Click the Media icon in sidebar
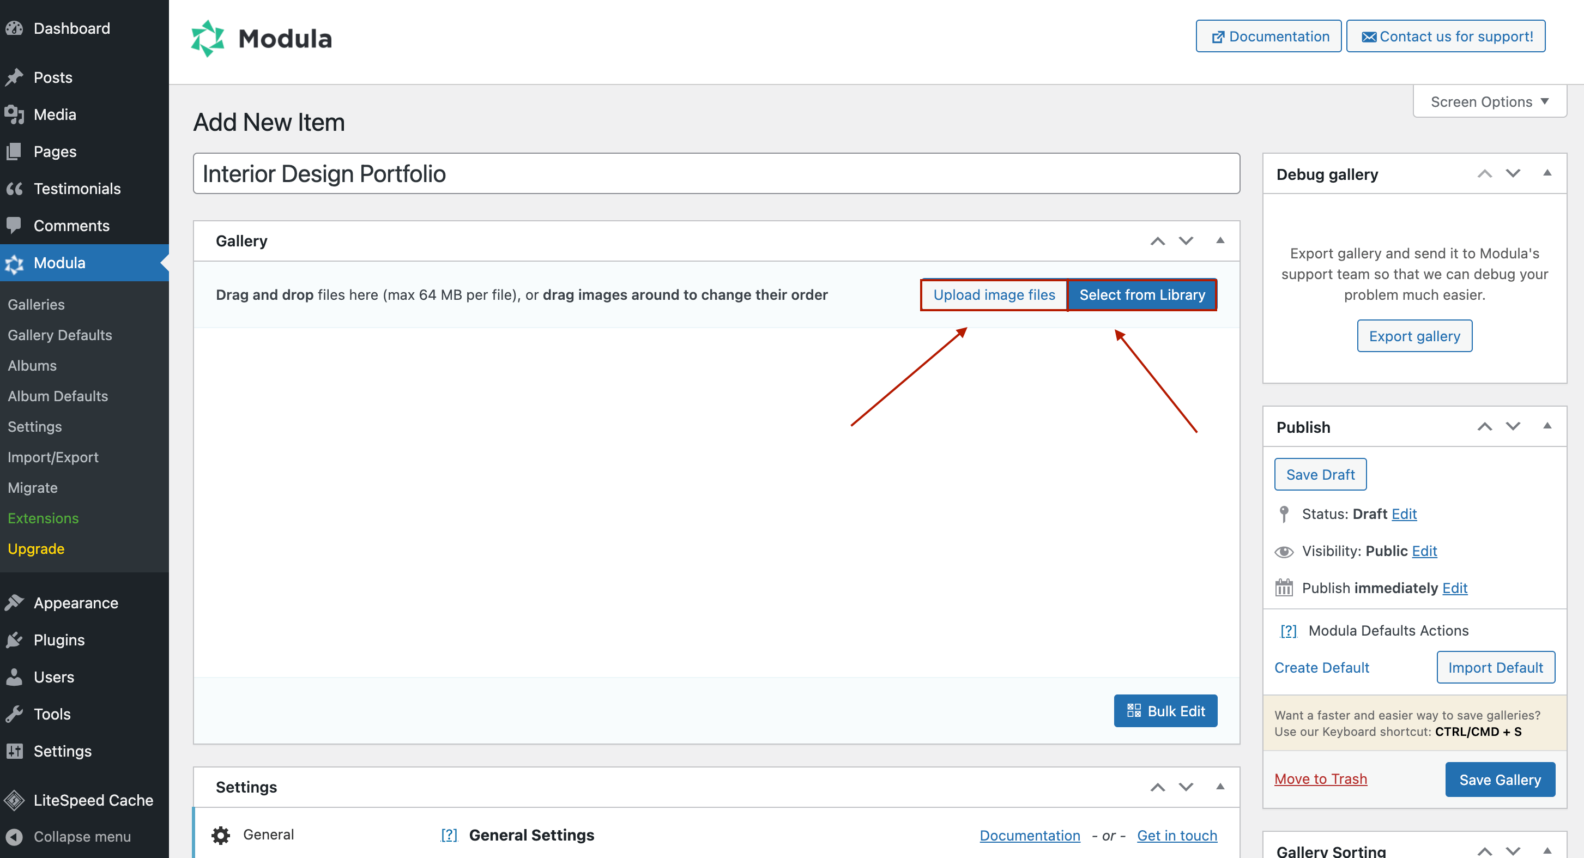The height and width of the screenshot is (858, 1584). (x=15, y=114)
